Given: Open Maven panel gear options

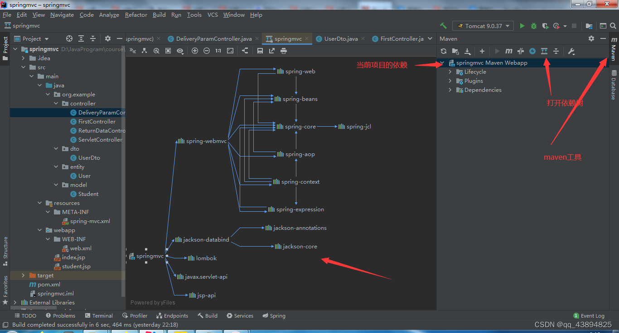Looking at the screenshot, I should 591,38.
